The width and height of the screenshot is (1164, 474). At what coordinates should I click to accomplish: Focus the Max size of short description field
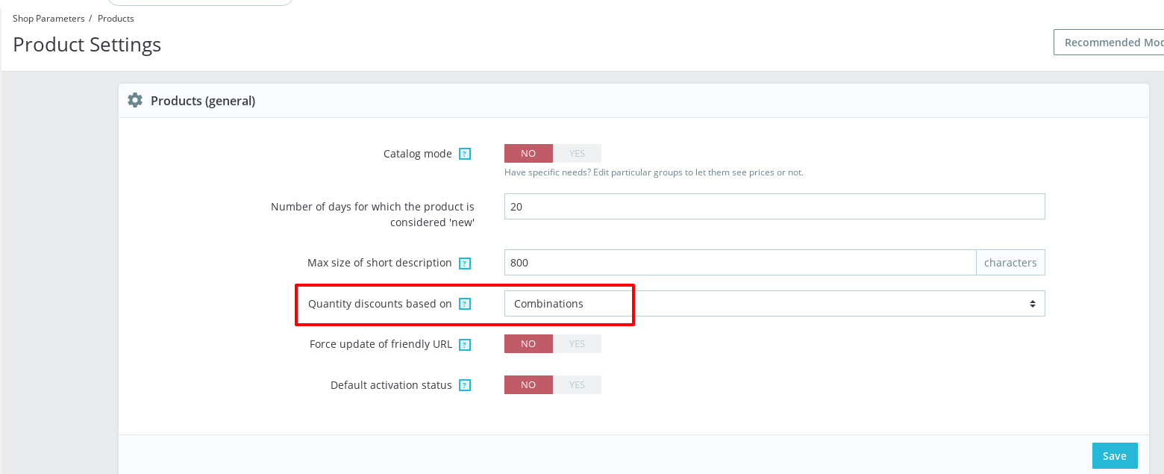point(740,263)
